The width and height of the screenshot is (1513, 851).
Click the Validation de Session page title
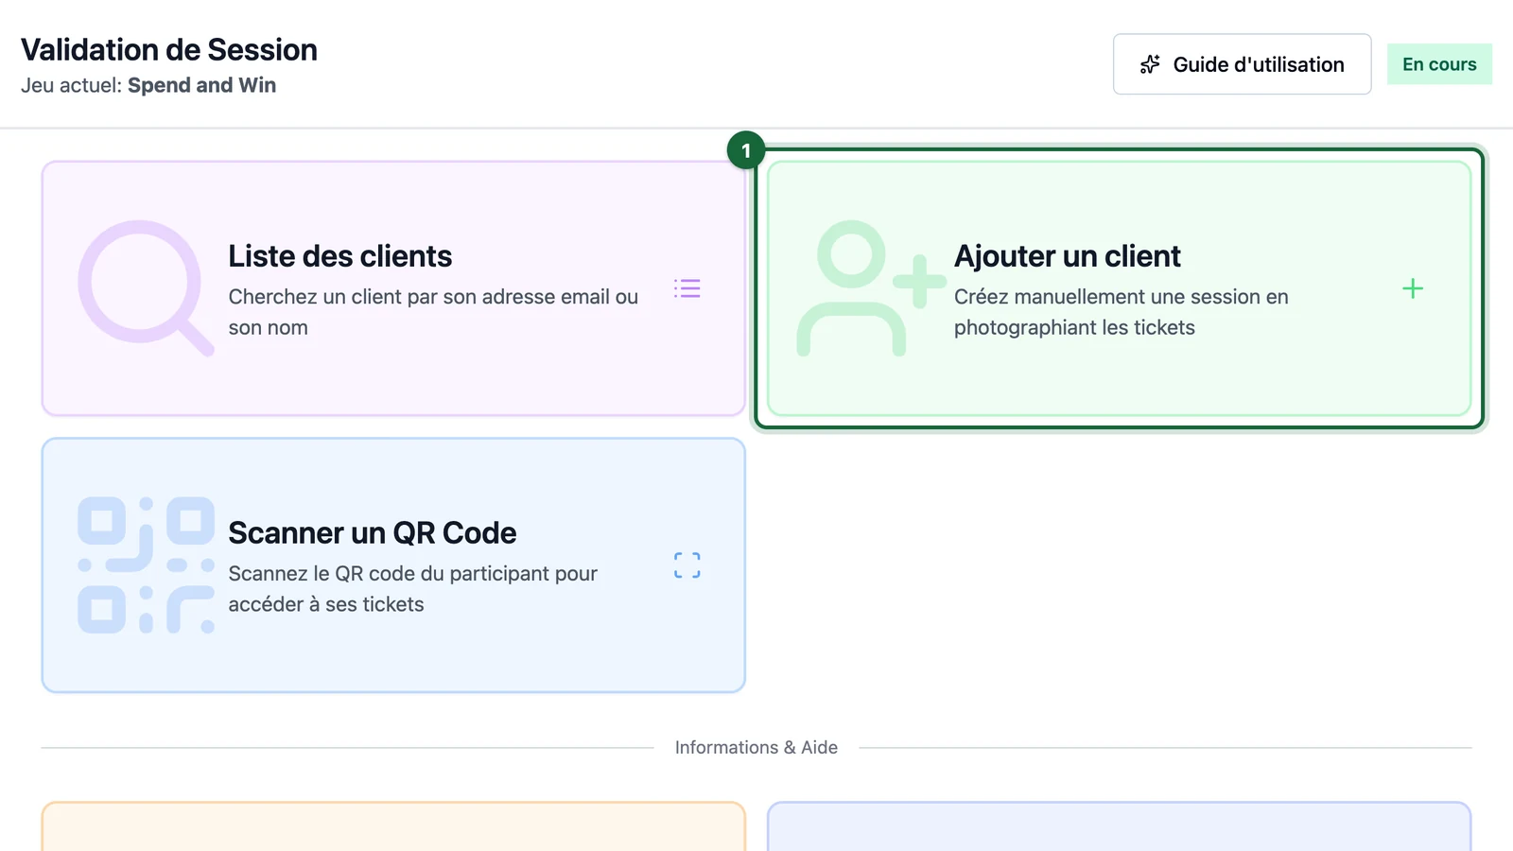pos(169,49)
